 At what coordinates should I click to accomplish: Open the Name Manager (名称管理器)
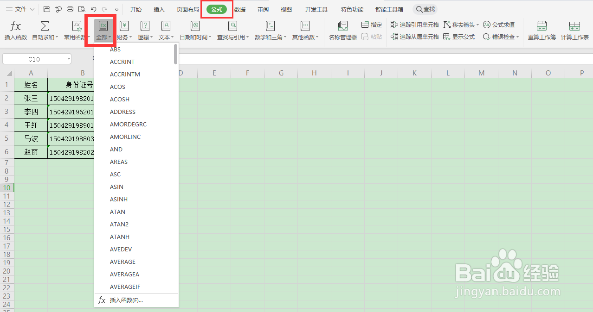coord(343,31)
